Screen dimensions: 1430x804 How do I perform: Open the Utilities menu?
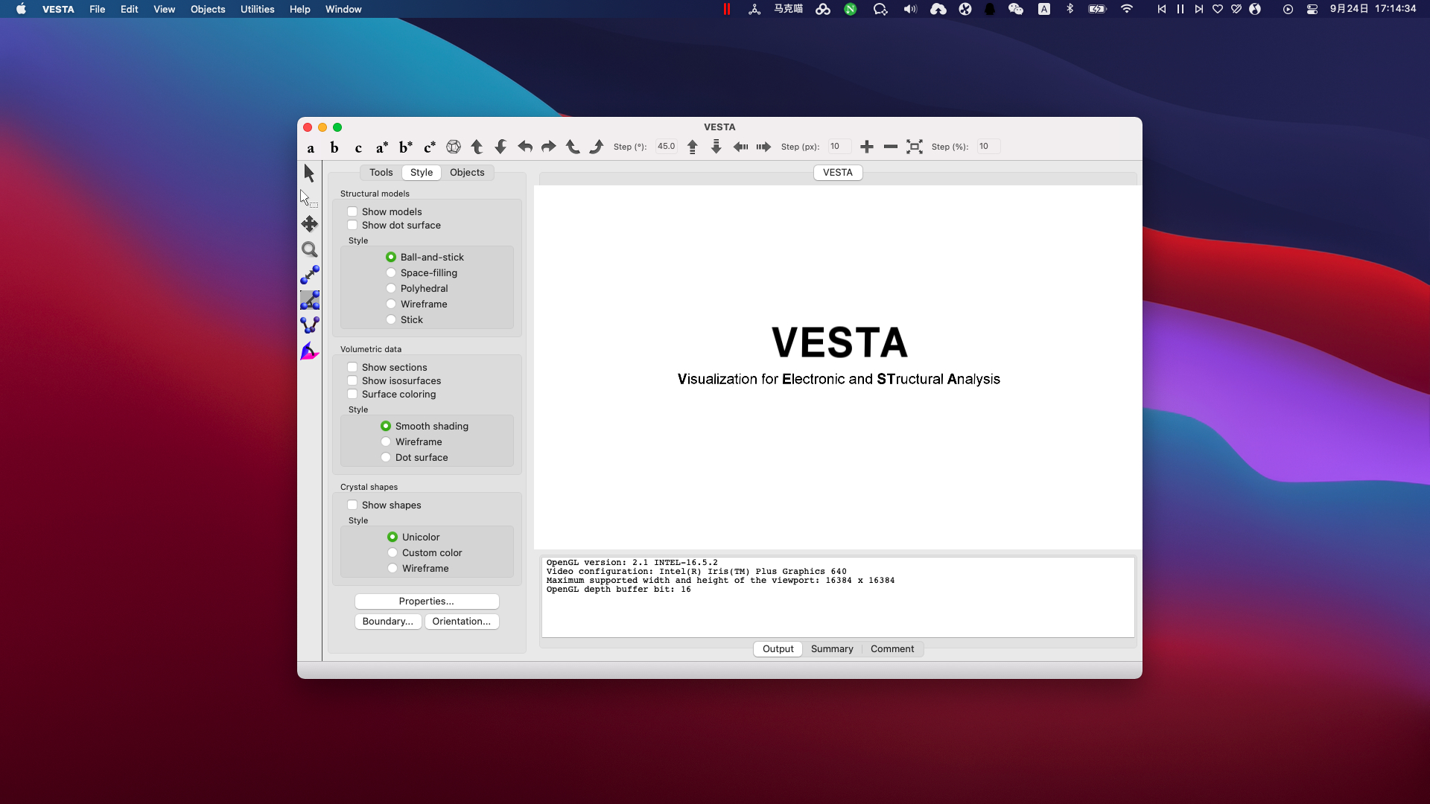257,9
